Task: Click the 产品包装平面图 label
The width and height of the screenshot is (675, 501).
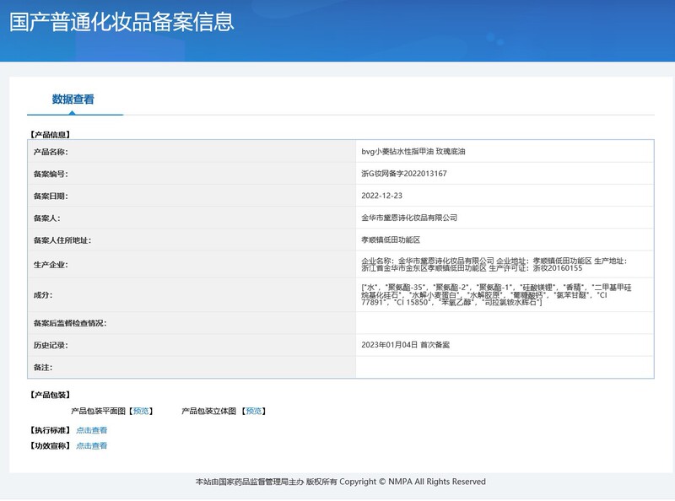Action: pyautogui.click(x=98, y=411)
